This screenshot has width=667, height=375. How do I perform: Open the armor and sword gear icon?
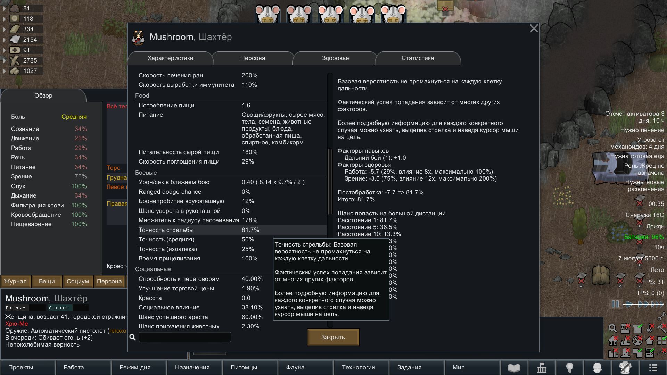pos(625,367)
